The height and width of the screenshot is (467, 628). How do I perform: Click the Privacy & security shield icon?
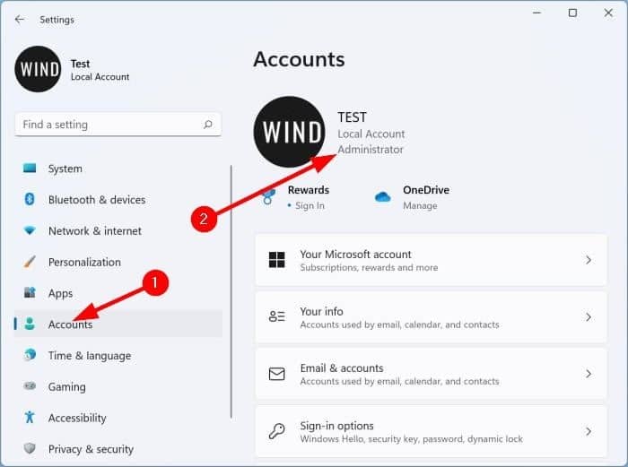[x=30, y=448]
